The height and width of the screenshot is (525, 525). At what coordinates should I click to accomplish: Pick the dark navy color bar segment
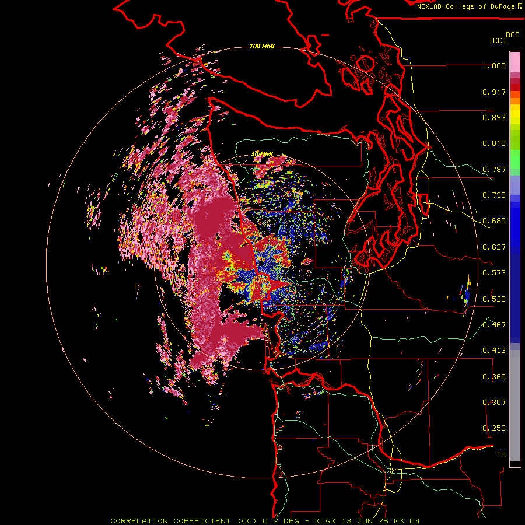point(515,295)
